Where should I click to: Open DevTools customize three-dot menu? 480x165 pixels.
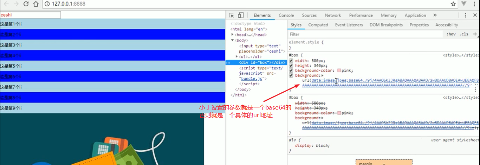(465, 15)
